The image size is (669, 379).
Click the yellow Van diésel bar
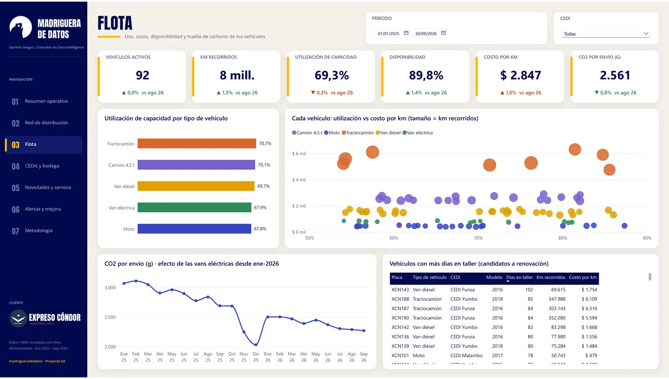pyautogui.click(x=196, y=186)
